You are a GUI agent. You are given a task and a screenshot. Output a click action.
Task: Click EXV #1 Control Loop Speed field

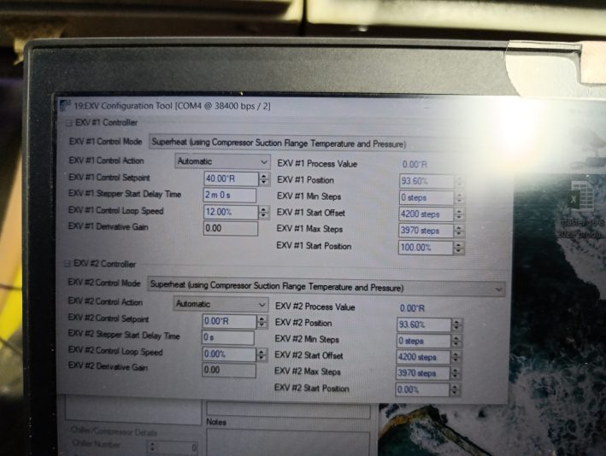(x=230, y=212)
